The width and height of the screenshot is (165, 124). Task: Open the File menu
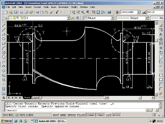[8, 7]
